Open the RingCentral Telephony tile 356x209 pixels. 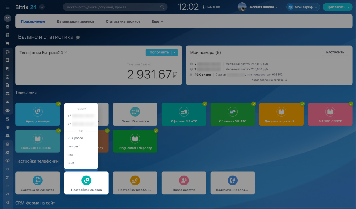click(x=135, y=141)
